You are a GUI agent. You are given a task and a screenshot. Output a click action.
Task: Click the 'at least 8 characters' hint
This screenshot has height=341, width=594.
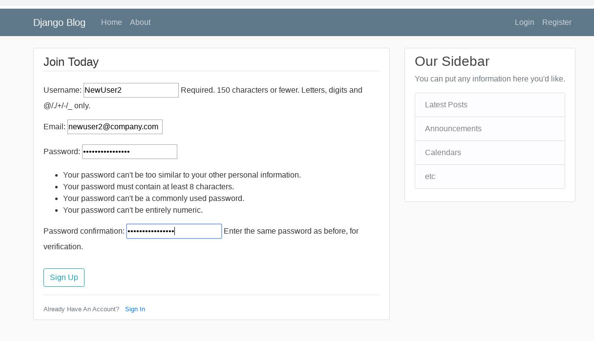click(x=148, y=187)
